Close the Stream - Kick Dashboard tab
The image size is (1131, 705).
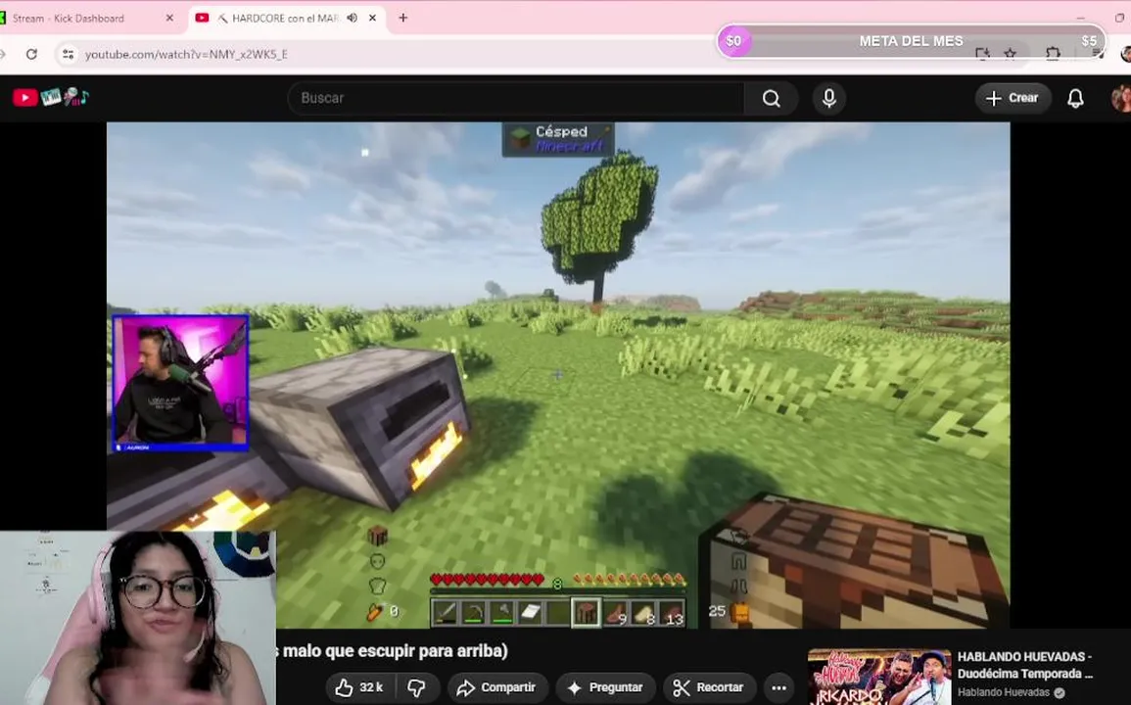click(x=169, y=18)
